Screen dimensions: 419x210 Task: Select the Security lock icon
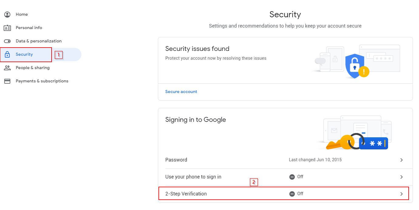[7, 54]
